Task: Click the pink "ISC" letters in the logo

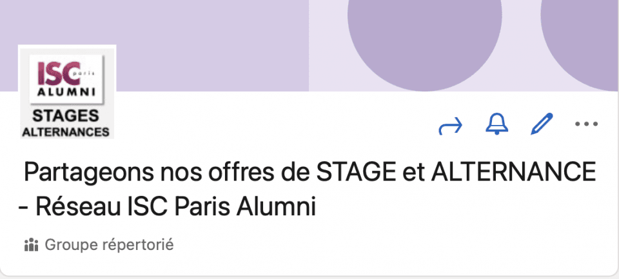Action: pos(59,74)
